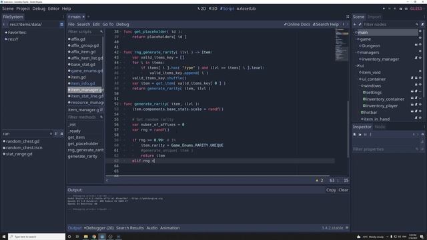The image size is (427, 240).
Task: Open the Scene menu
Action: (8, 9)
